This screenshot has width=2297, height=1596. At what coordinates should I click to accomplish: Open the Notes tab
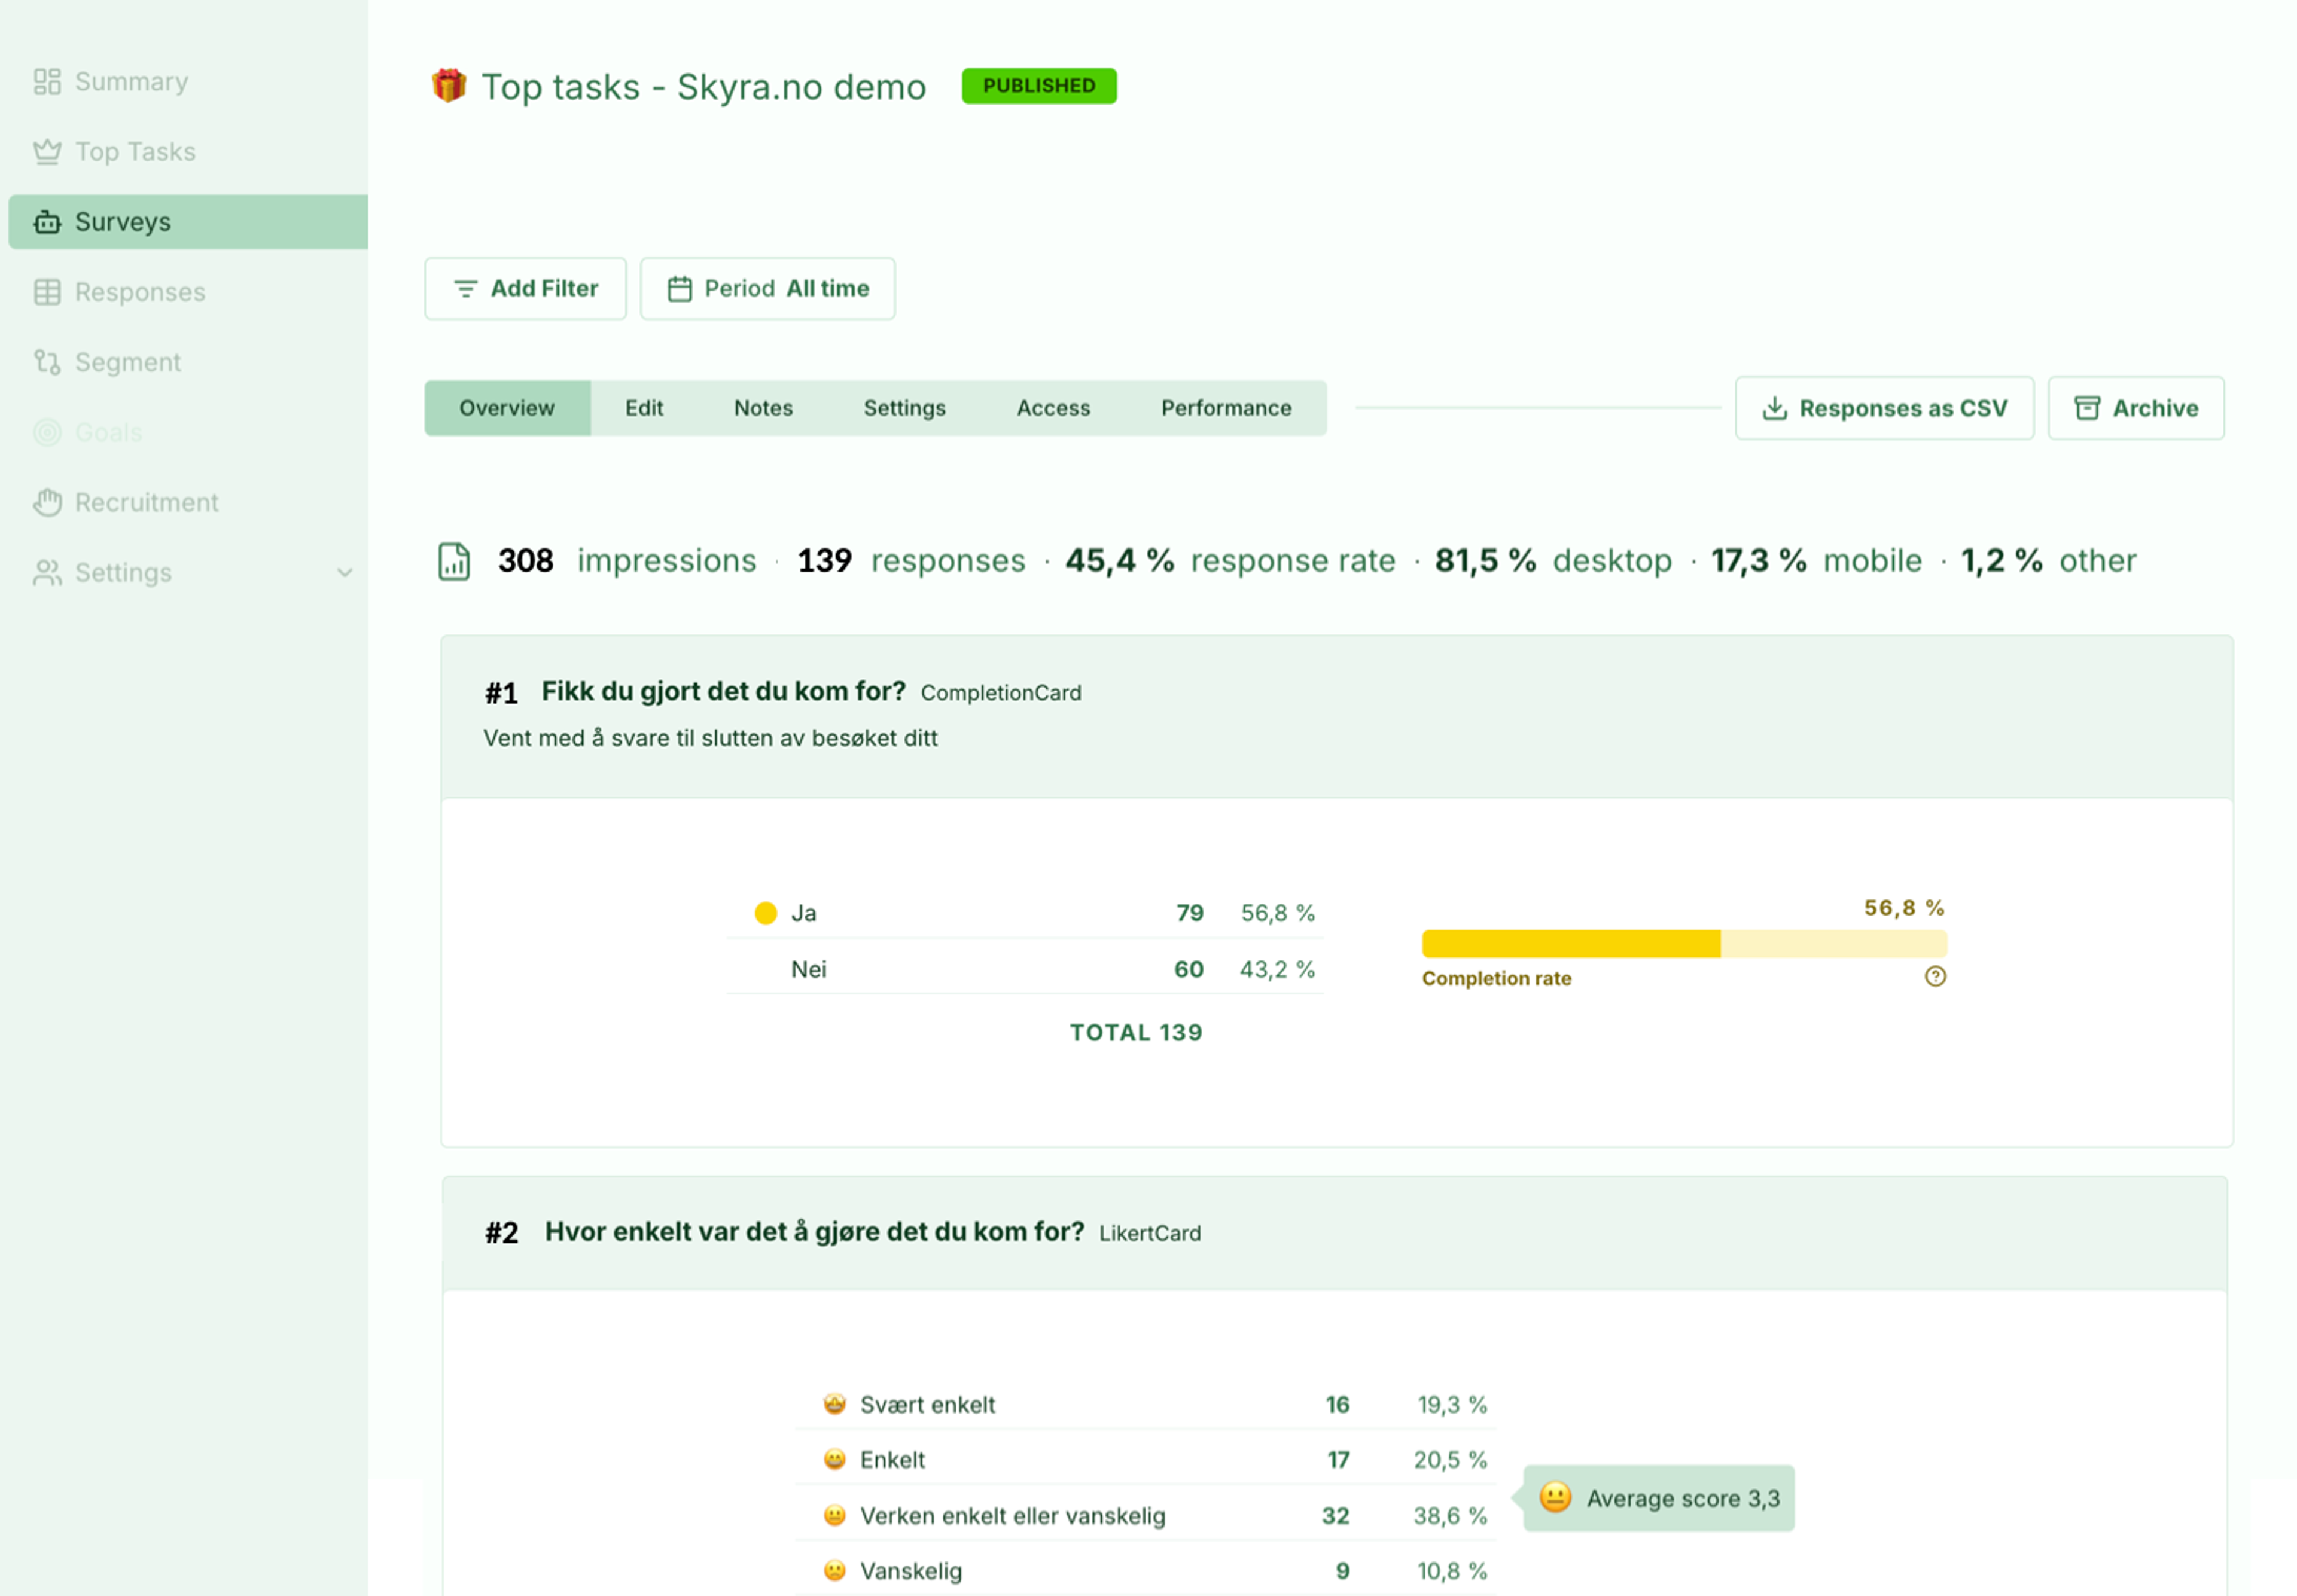(x=763, y=408)
